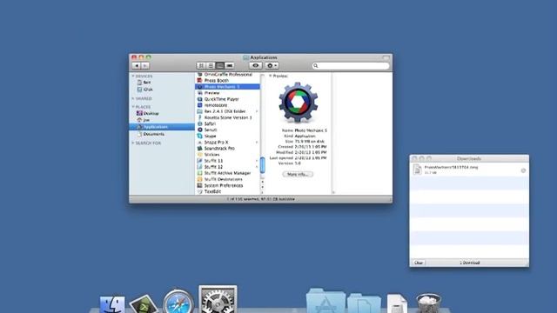The width and height of the screenshot is (557, 313).
Task: Expand the SEARCH FOR sidebar section
Action: tap(133, 143)
